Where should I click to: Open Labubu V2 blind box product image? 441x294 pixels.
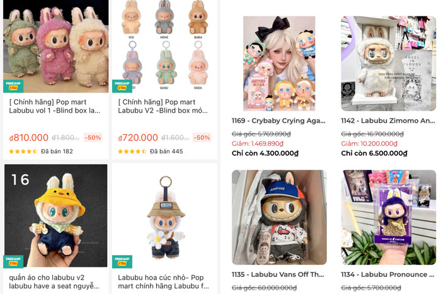(164, 46)
